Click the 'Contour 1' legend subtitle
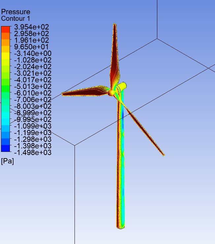This screenshot has height=244, width=215. point(15,18)
